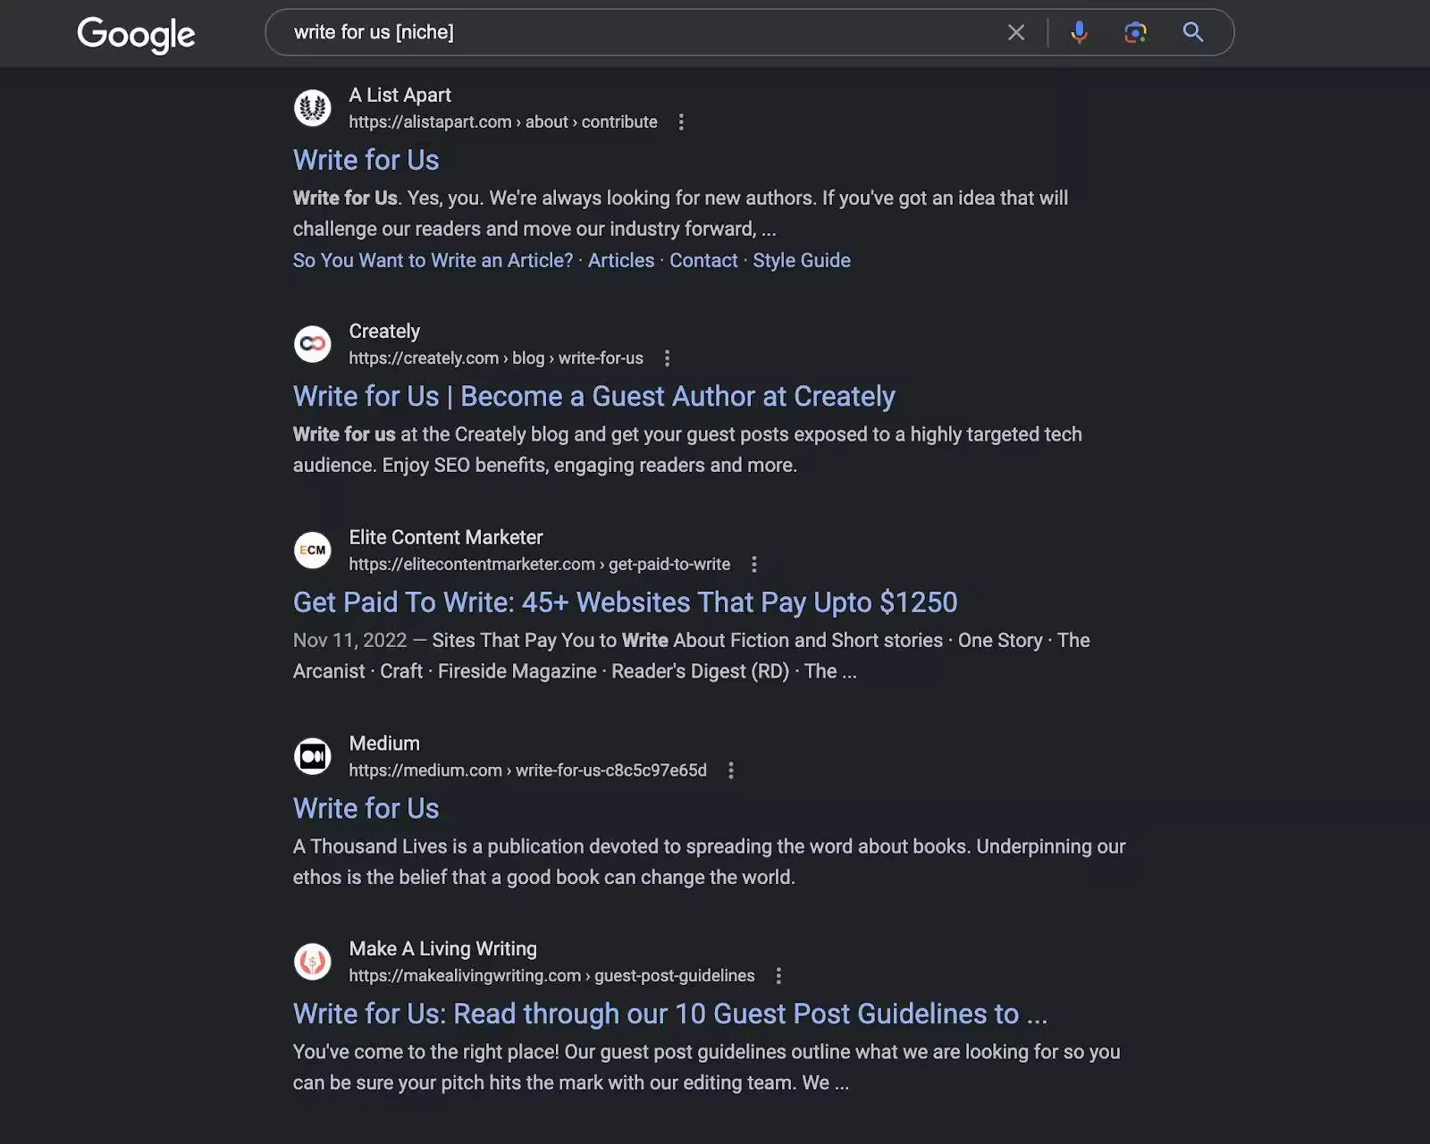Image resolution: width=1430 pixels, height=1144 pixels.
Task: Open 'Read through our 10 Guest Post Guidelines' result
Action: (x=670, y=1014)
